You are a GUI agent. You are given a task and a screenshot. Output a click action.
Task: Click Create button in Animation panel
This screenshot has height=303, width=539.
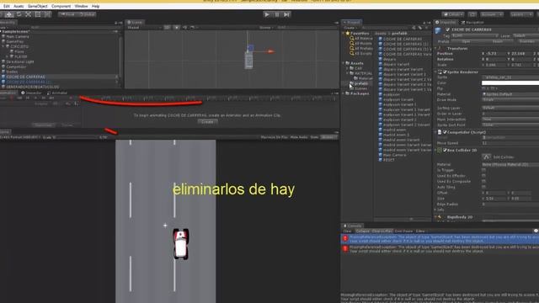point(208,122)
